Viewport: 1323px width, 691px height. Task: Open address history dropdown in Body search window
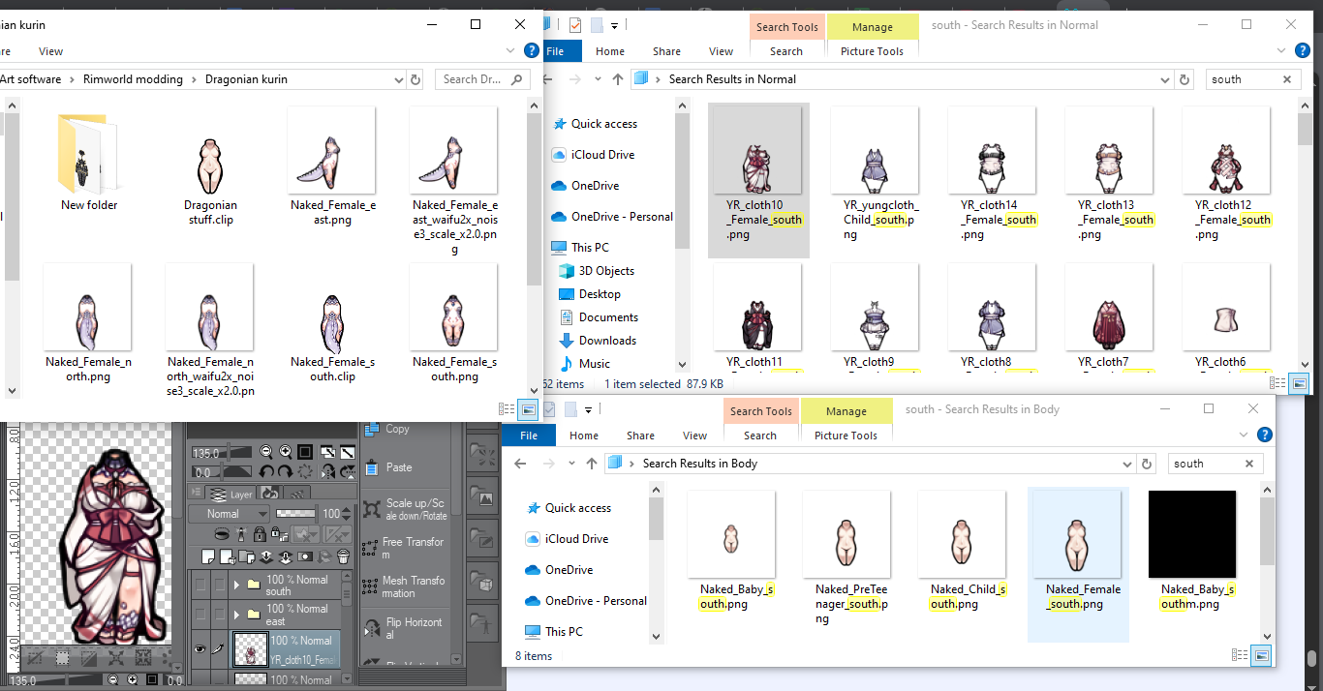[1129, 464]
